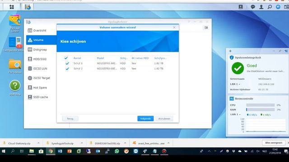Toggle the select-all disks checkbox in header
The width and height of the screenshot is (289, 162).
click(x=66, y=58)
